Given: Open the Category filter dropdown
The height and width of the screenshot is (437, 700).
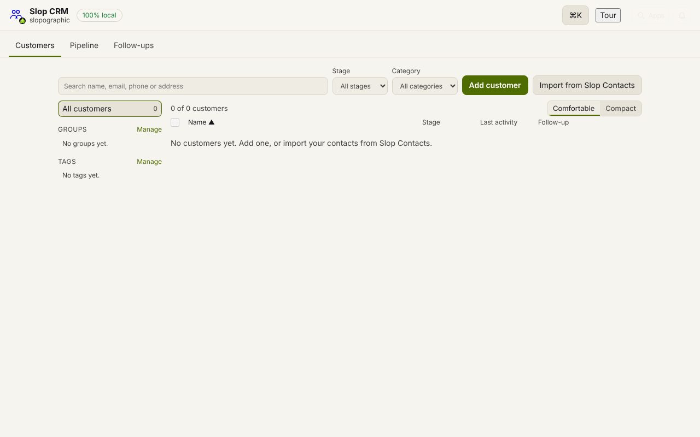Looking at the screenshot, I should click(x=425, y=86).
